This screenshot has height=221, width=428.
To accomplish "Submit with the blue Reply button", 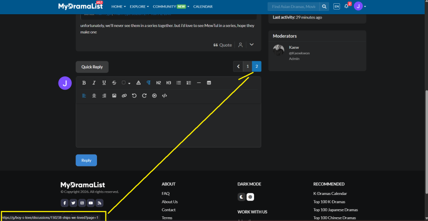I will click(86, 160).
